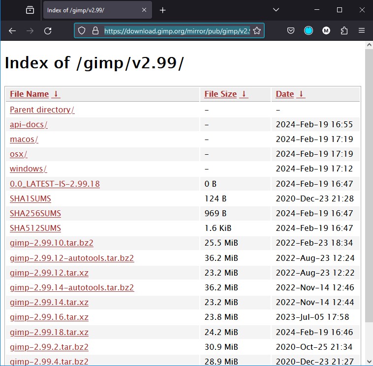This screenshot has width=373, height=366.
Task: Download gimp-2.99.10.tar.bz2
Action: (x=52, y=243)
